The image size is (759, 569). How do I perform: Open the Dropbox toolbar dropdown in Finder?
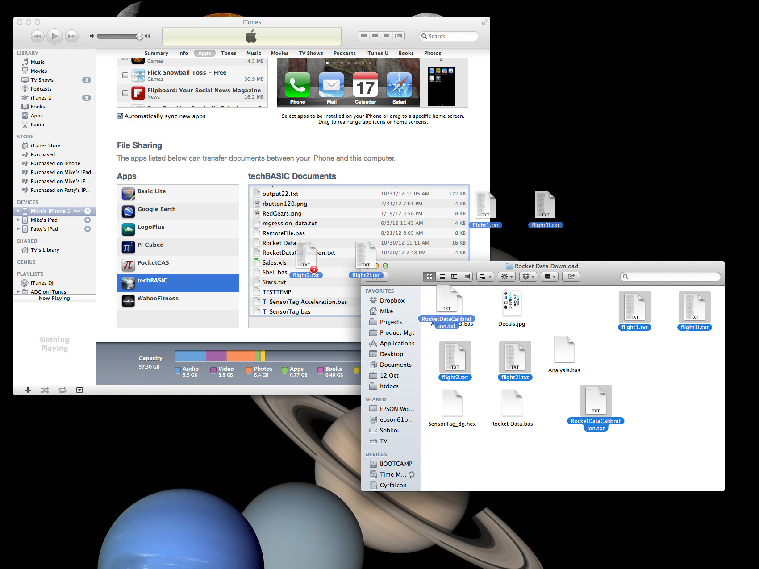(x=528, y=277)
